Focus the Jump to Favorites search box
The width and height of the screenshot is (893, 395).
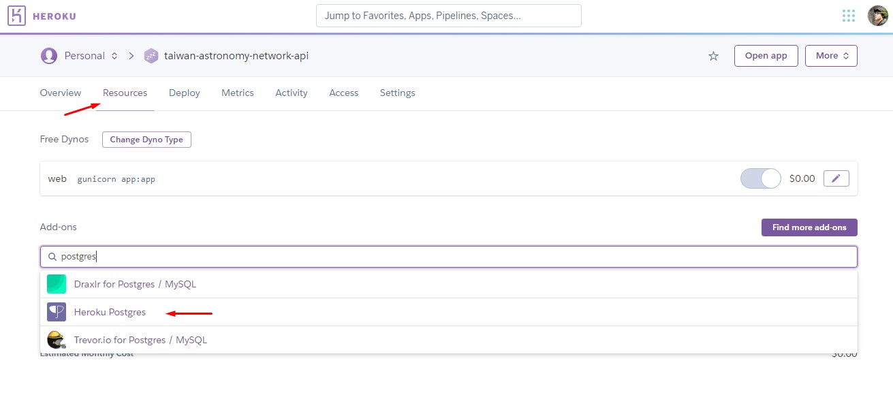click(x=449, y=16)
